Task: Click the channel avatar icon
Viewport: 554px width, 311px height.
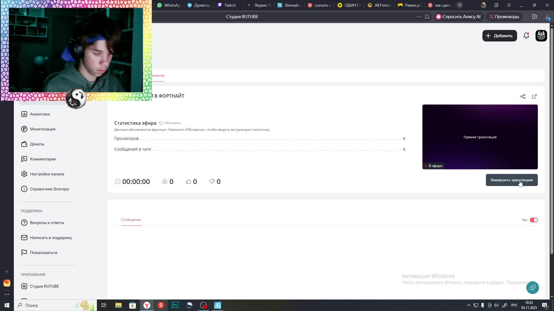Action: click(541, 36)
